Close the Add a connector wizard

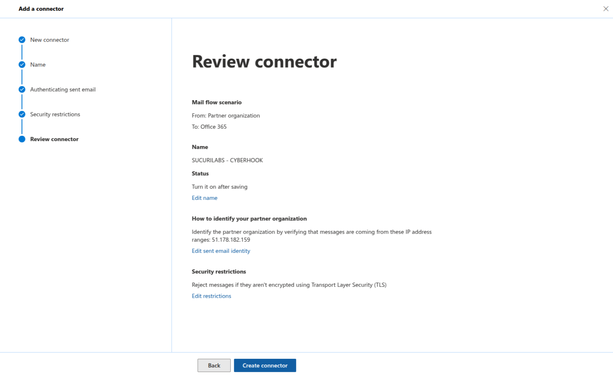point(605,8)
